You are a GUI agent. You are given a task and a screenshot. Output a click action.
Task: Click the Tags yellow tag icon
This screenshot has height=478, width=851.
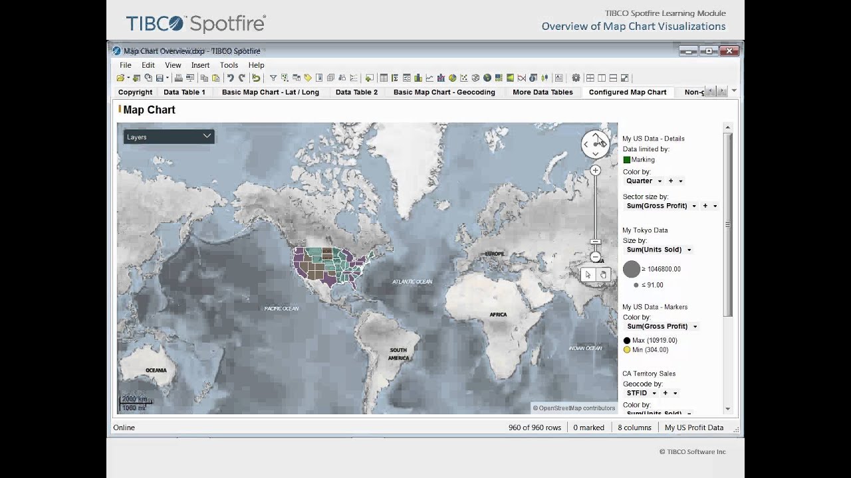point(308,78)
